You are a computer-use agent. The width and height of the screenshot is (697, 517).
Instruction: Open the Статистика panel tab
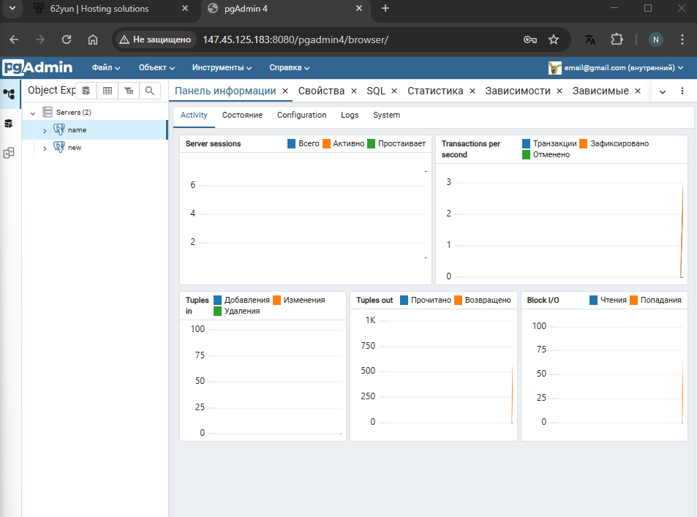point(435,91)
